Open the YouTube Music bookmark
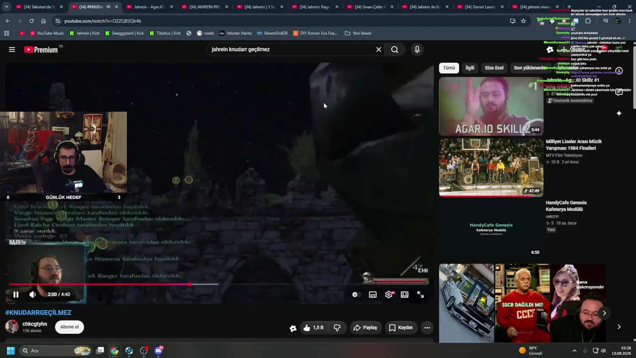The width and height of the screenshot is (636, 358). point(47,33)
